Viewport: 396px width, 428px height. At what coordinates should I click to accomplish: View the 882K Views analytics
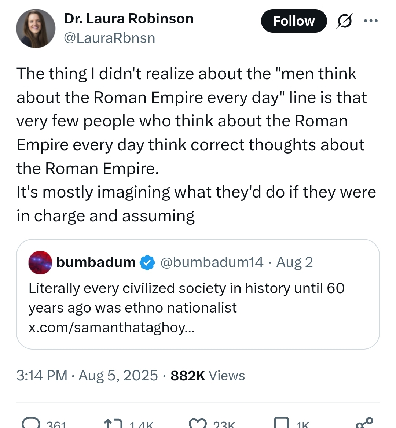[208, 376]
